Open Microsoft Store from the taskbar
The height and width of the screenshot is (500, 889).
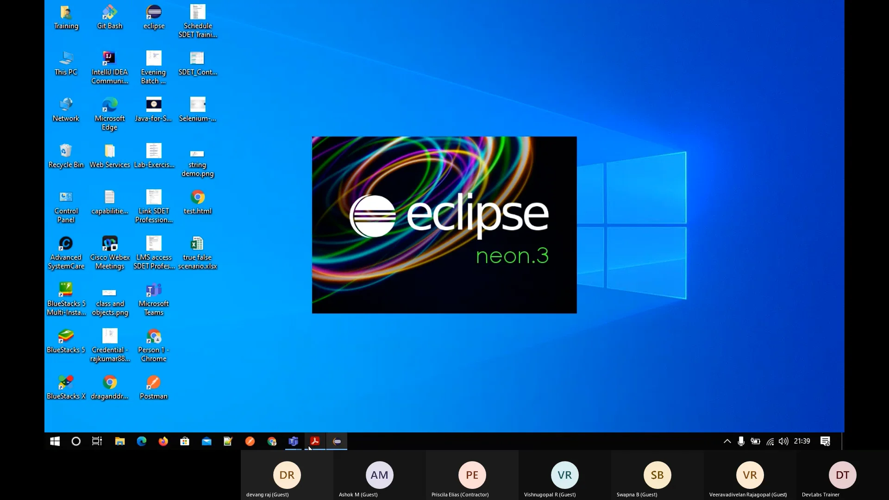coord(185,441)
